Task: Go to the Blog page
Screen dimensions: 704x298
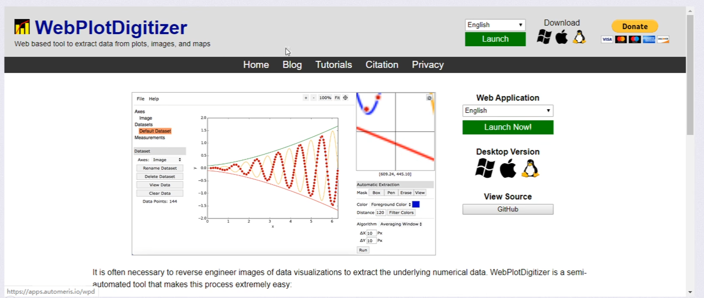Action: point(292,65)
